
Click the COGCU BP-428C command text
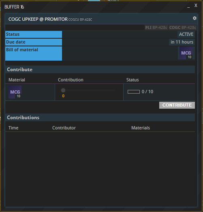point(80,20)
